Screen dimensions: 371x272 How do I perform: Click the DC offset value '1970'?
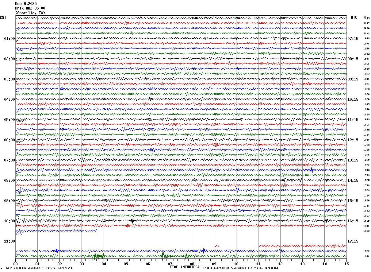click(x=366, y=44)
